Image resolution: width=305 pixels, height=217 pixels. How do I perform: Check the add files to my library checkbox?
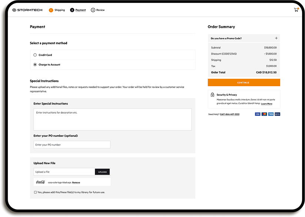[x=35, y=192]
